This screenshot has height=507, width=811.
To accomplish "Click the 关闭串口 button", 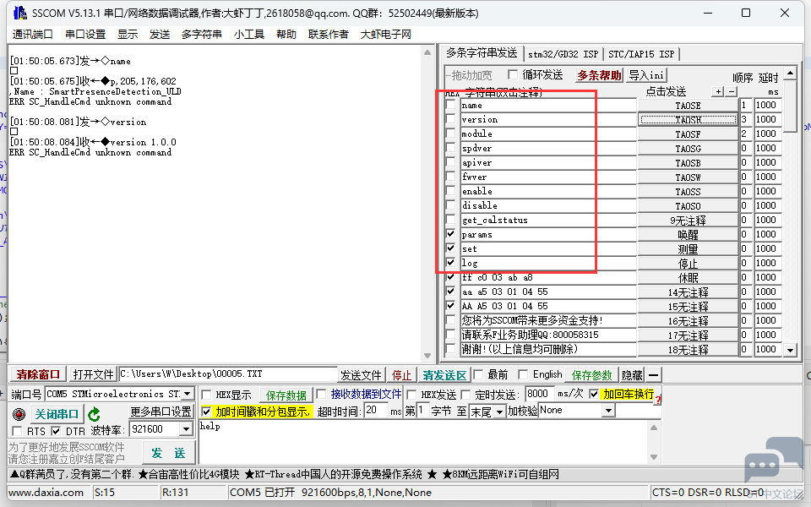I will pos(57,414).
